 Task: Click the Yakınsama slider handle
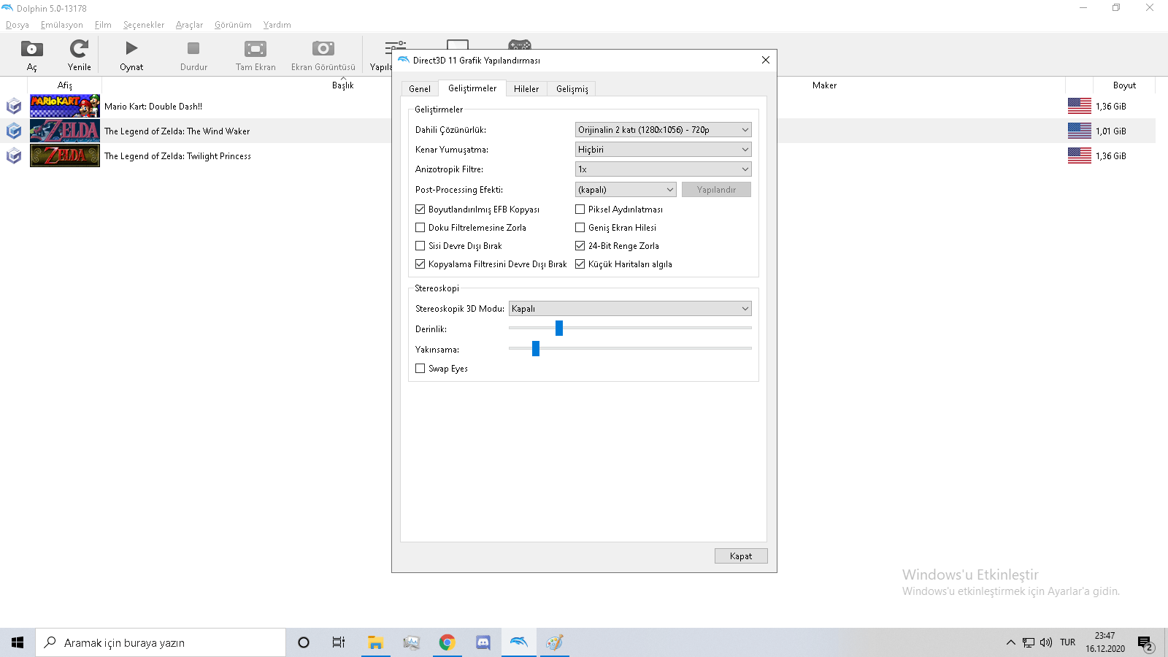click(536, 349)
